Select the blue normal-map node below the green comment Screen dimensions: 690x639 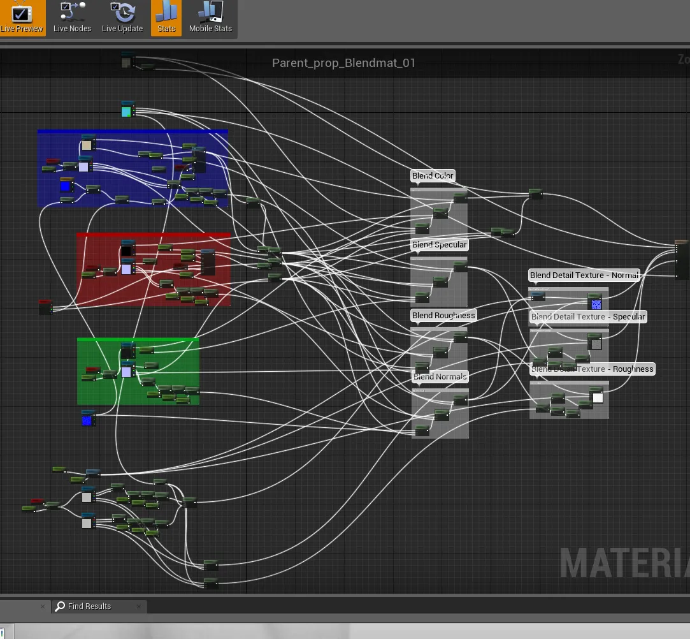88,419
